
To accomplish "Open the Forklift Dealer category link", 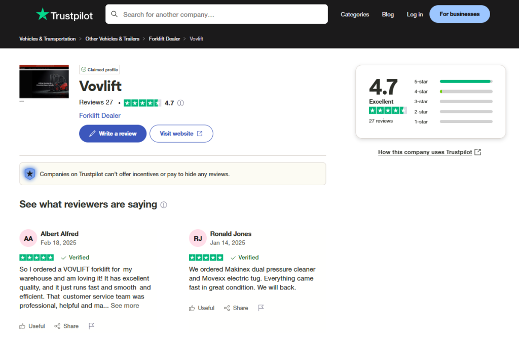I will point(99,116).
